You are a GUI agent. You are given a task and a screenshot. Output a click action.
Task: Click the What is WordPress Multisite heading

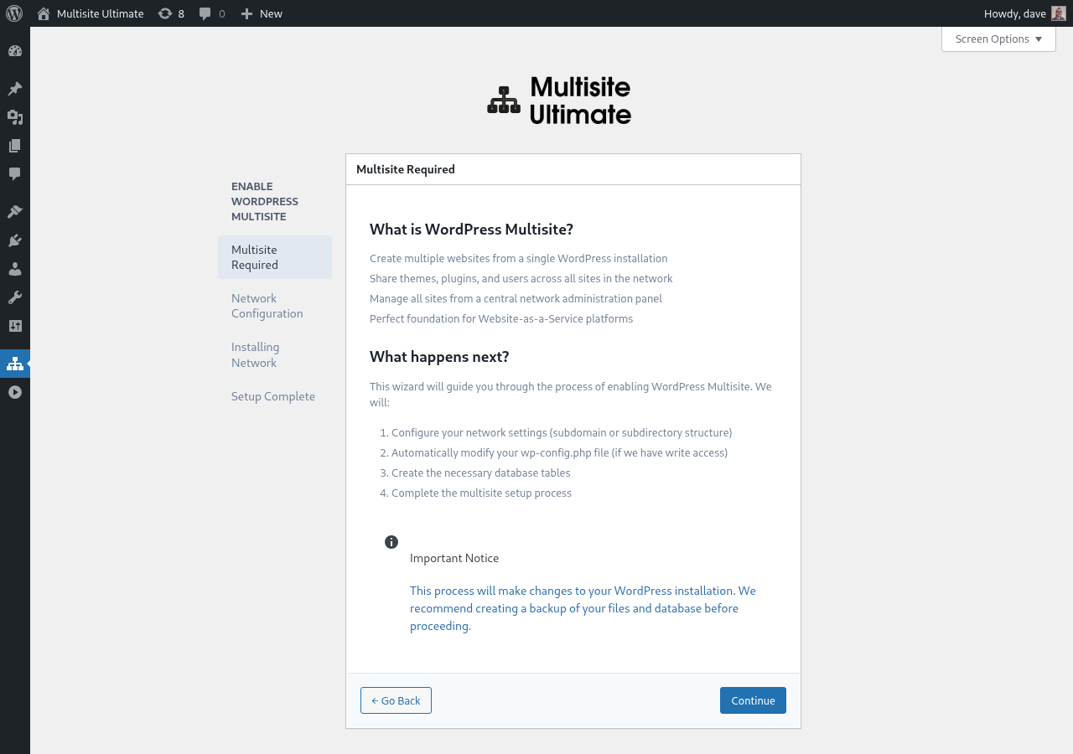[471, 230]
